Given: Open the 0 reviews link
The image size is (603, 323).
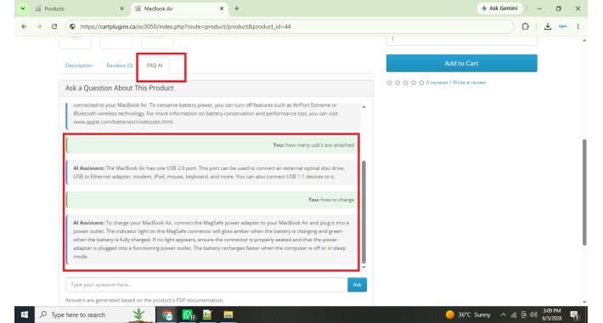Looking at the screenshot, I should point(437,82).
